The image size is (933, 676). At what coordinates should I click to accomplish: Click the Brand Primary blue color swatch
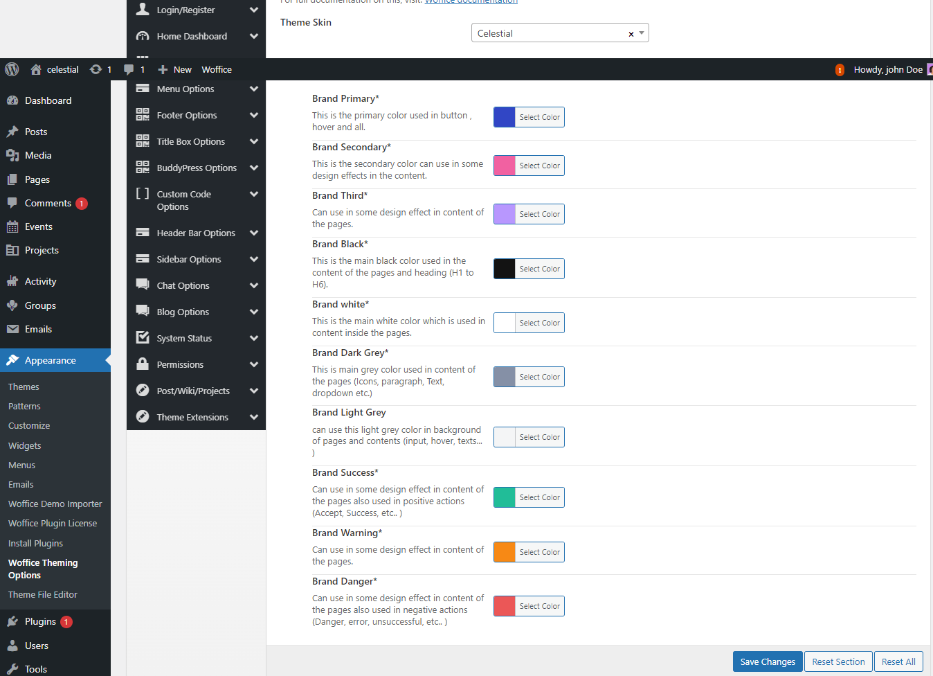point(505,117)
